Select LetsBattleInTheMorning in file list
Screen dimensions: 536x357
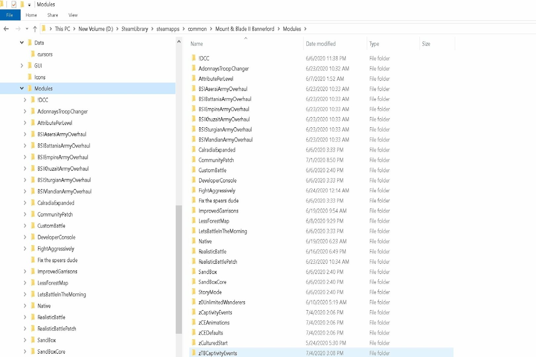coord(223,231)
